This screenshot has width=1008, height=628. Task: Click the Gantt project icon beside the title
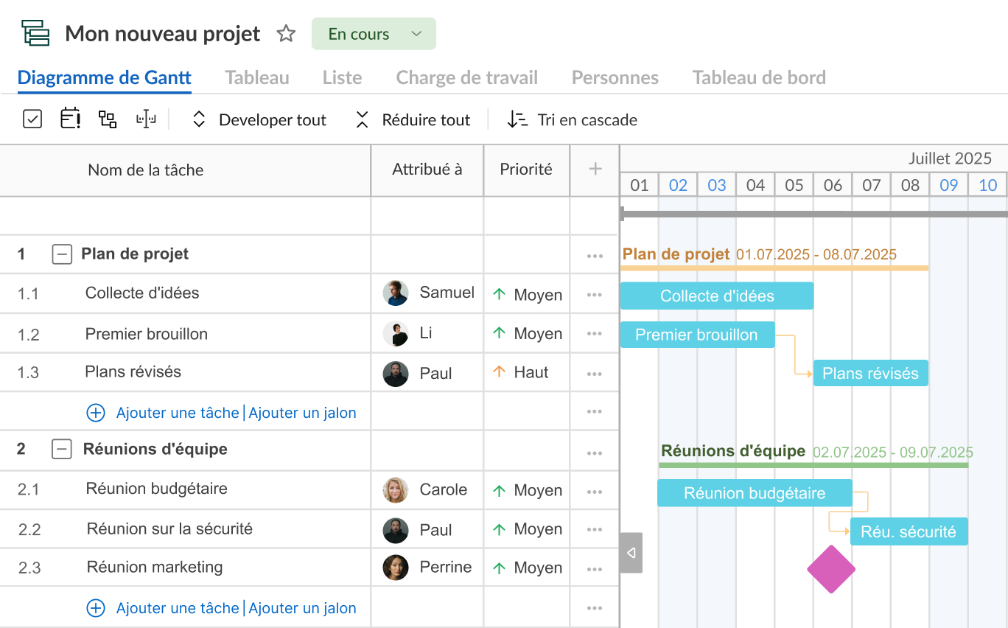pos(36,32)
